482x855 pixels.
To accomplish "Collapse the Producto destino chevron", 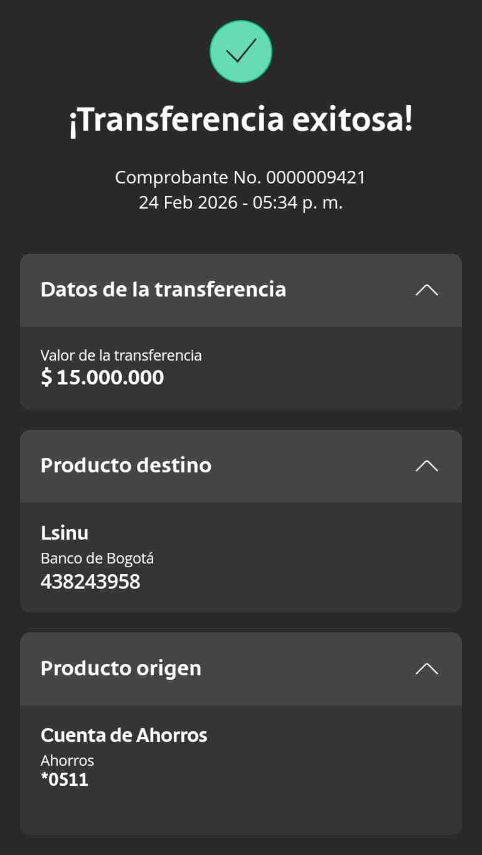I will pos(427,466).
